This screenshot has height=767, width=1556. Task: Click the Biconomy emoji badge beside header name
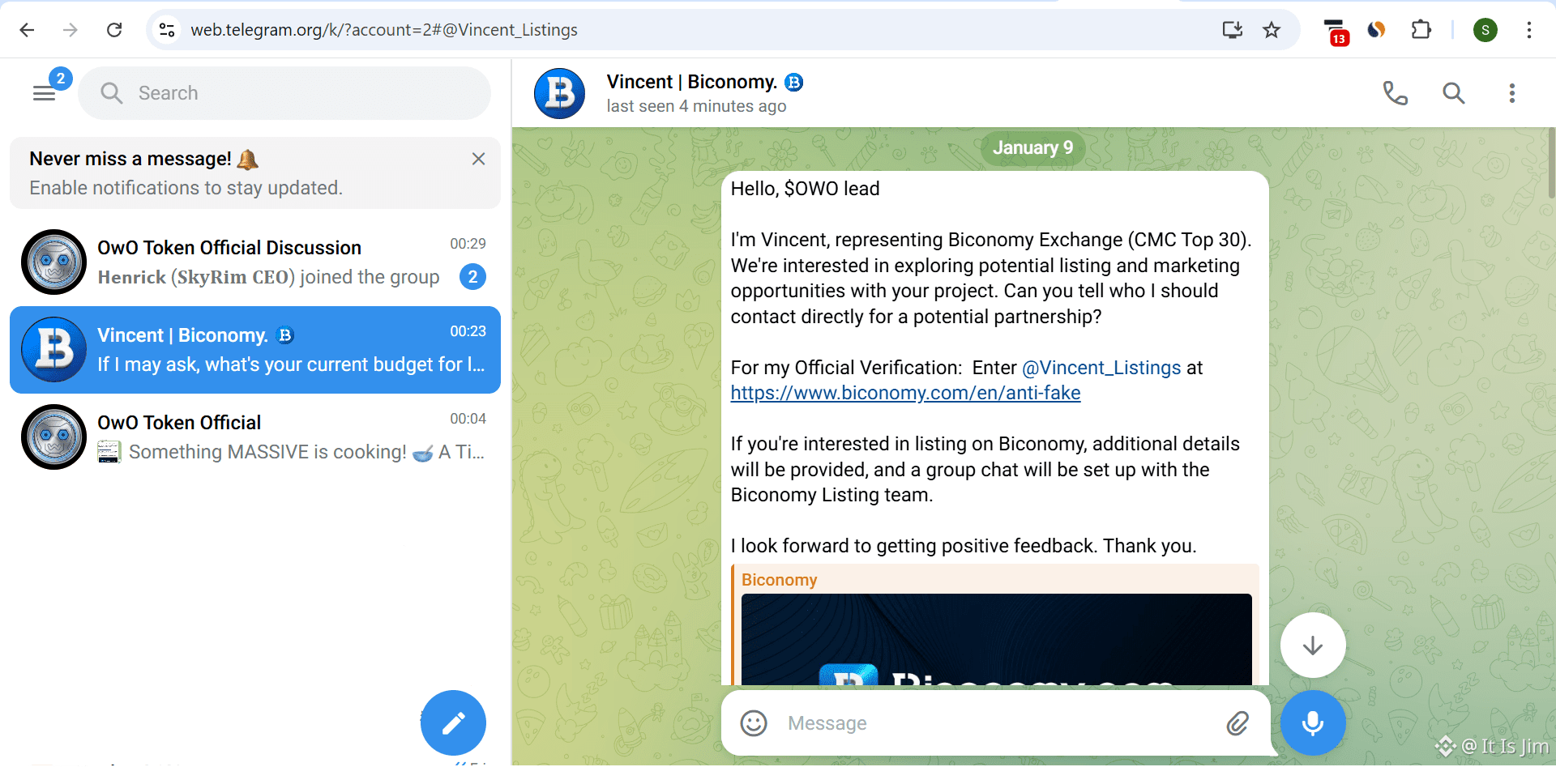coord(794,82)
